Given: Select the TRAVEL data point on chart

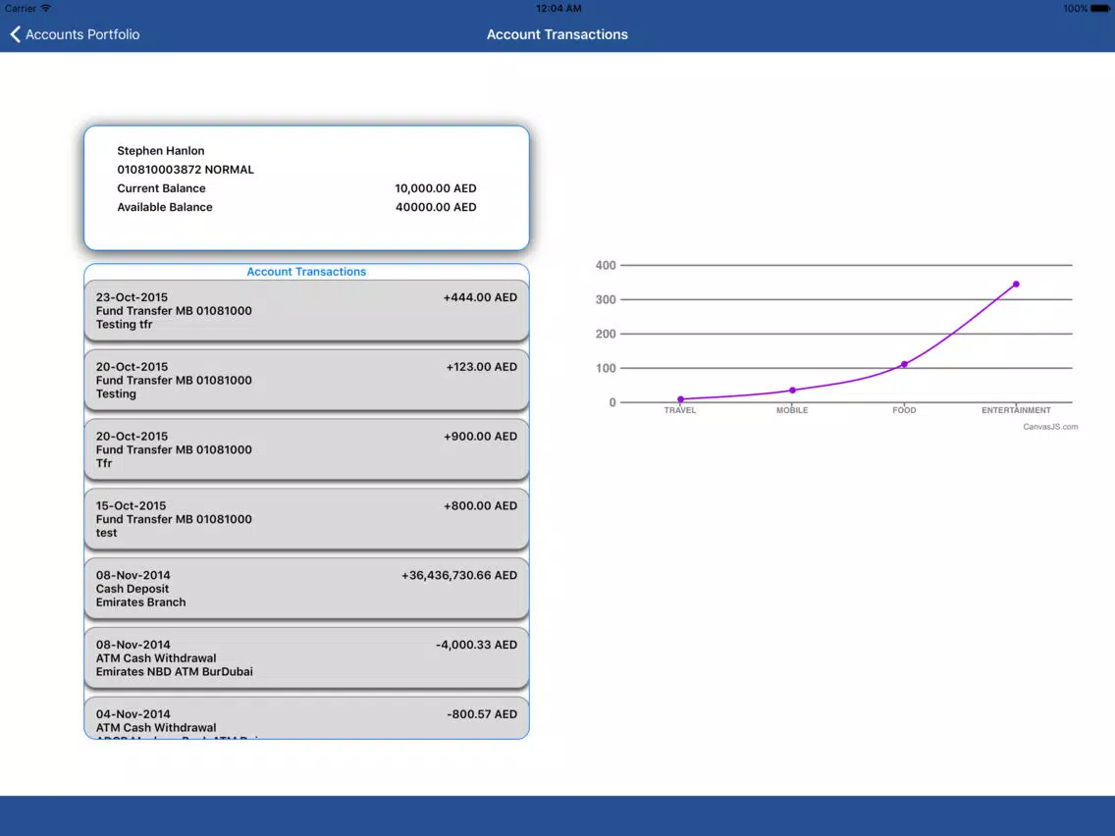Looking at the screenshot, I should click(x=680, y=399).
